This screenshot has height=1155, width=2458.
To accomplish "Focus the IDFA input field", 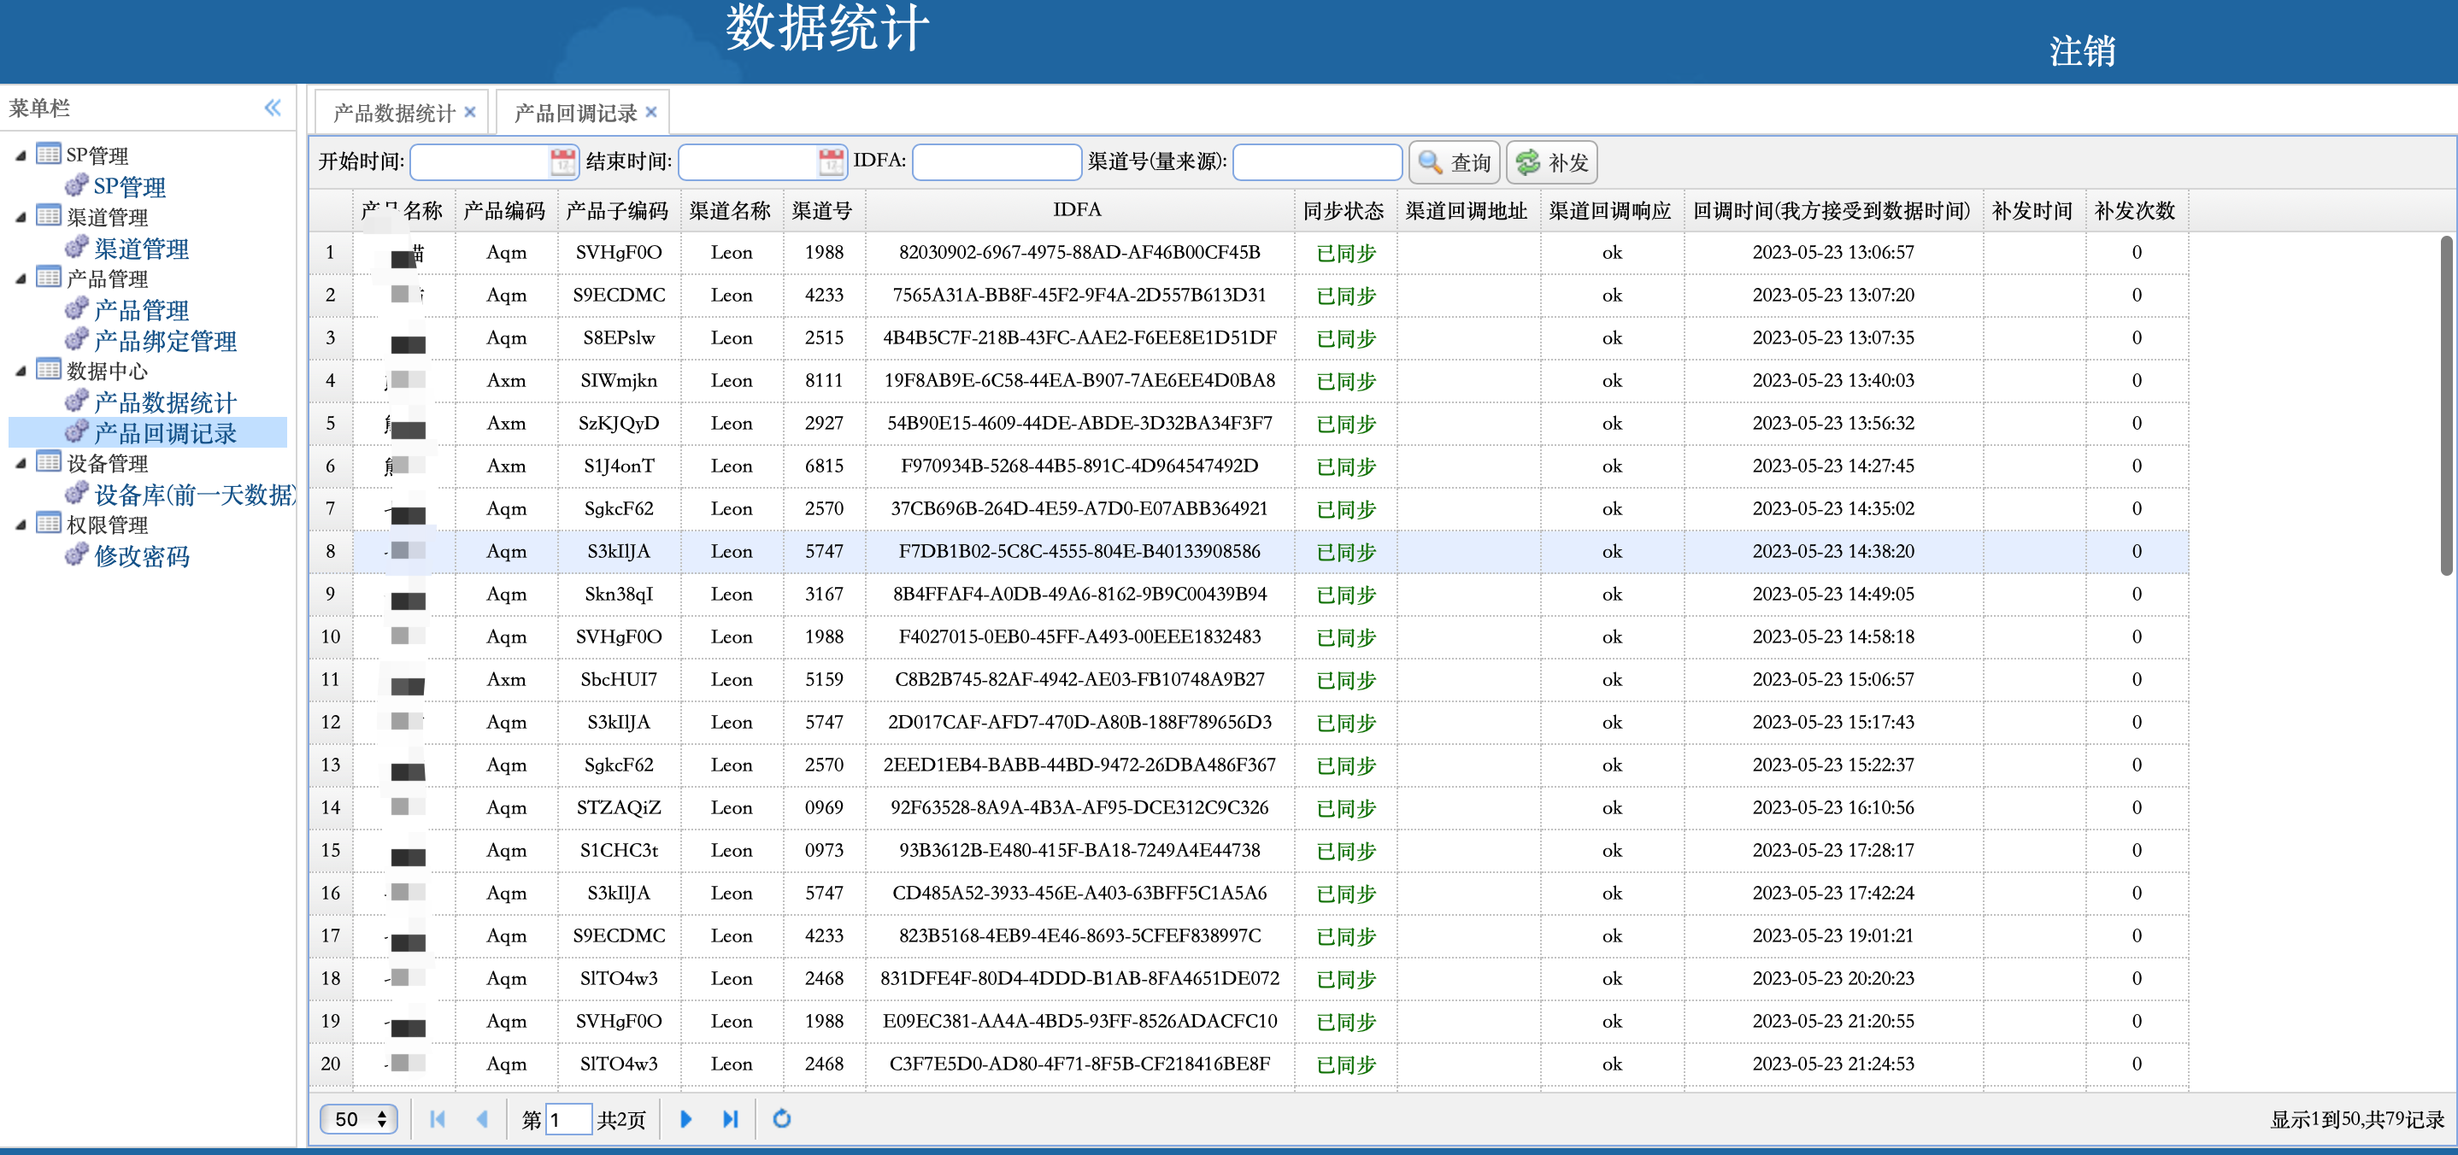I will click(x=997, y=161).
